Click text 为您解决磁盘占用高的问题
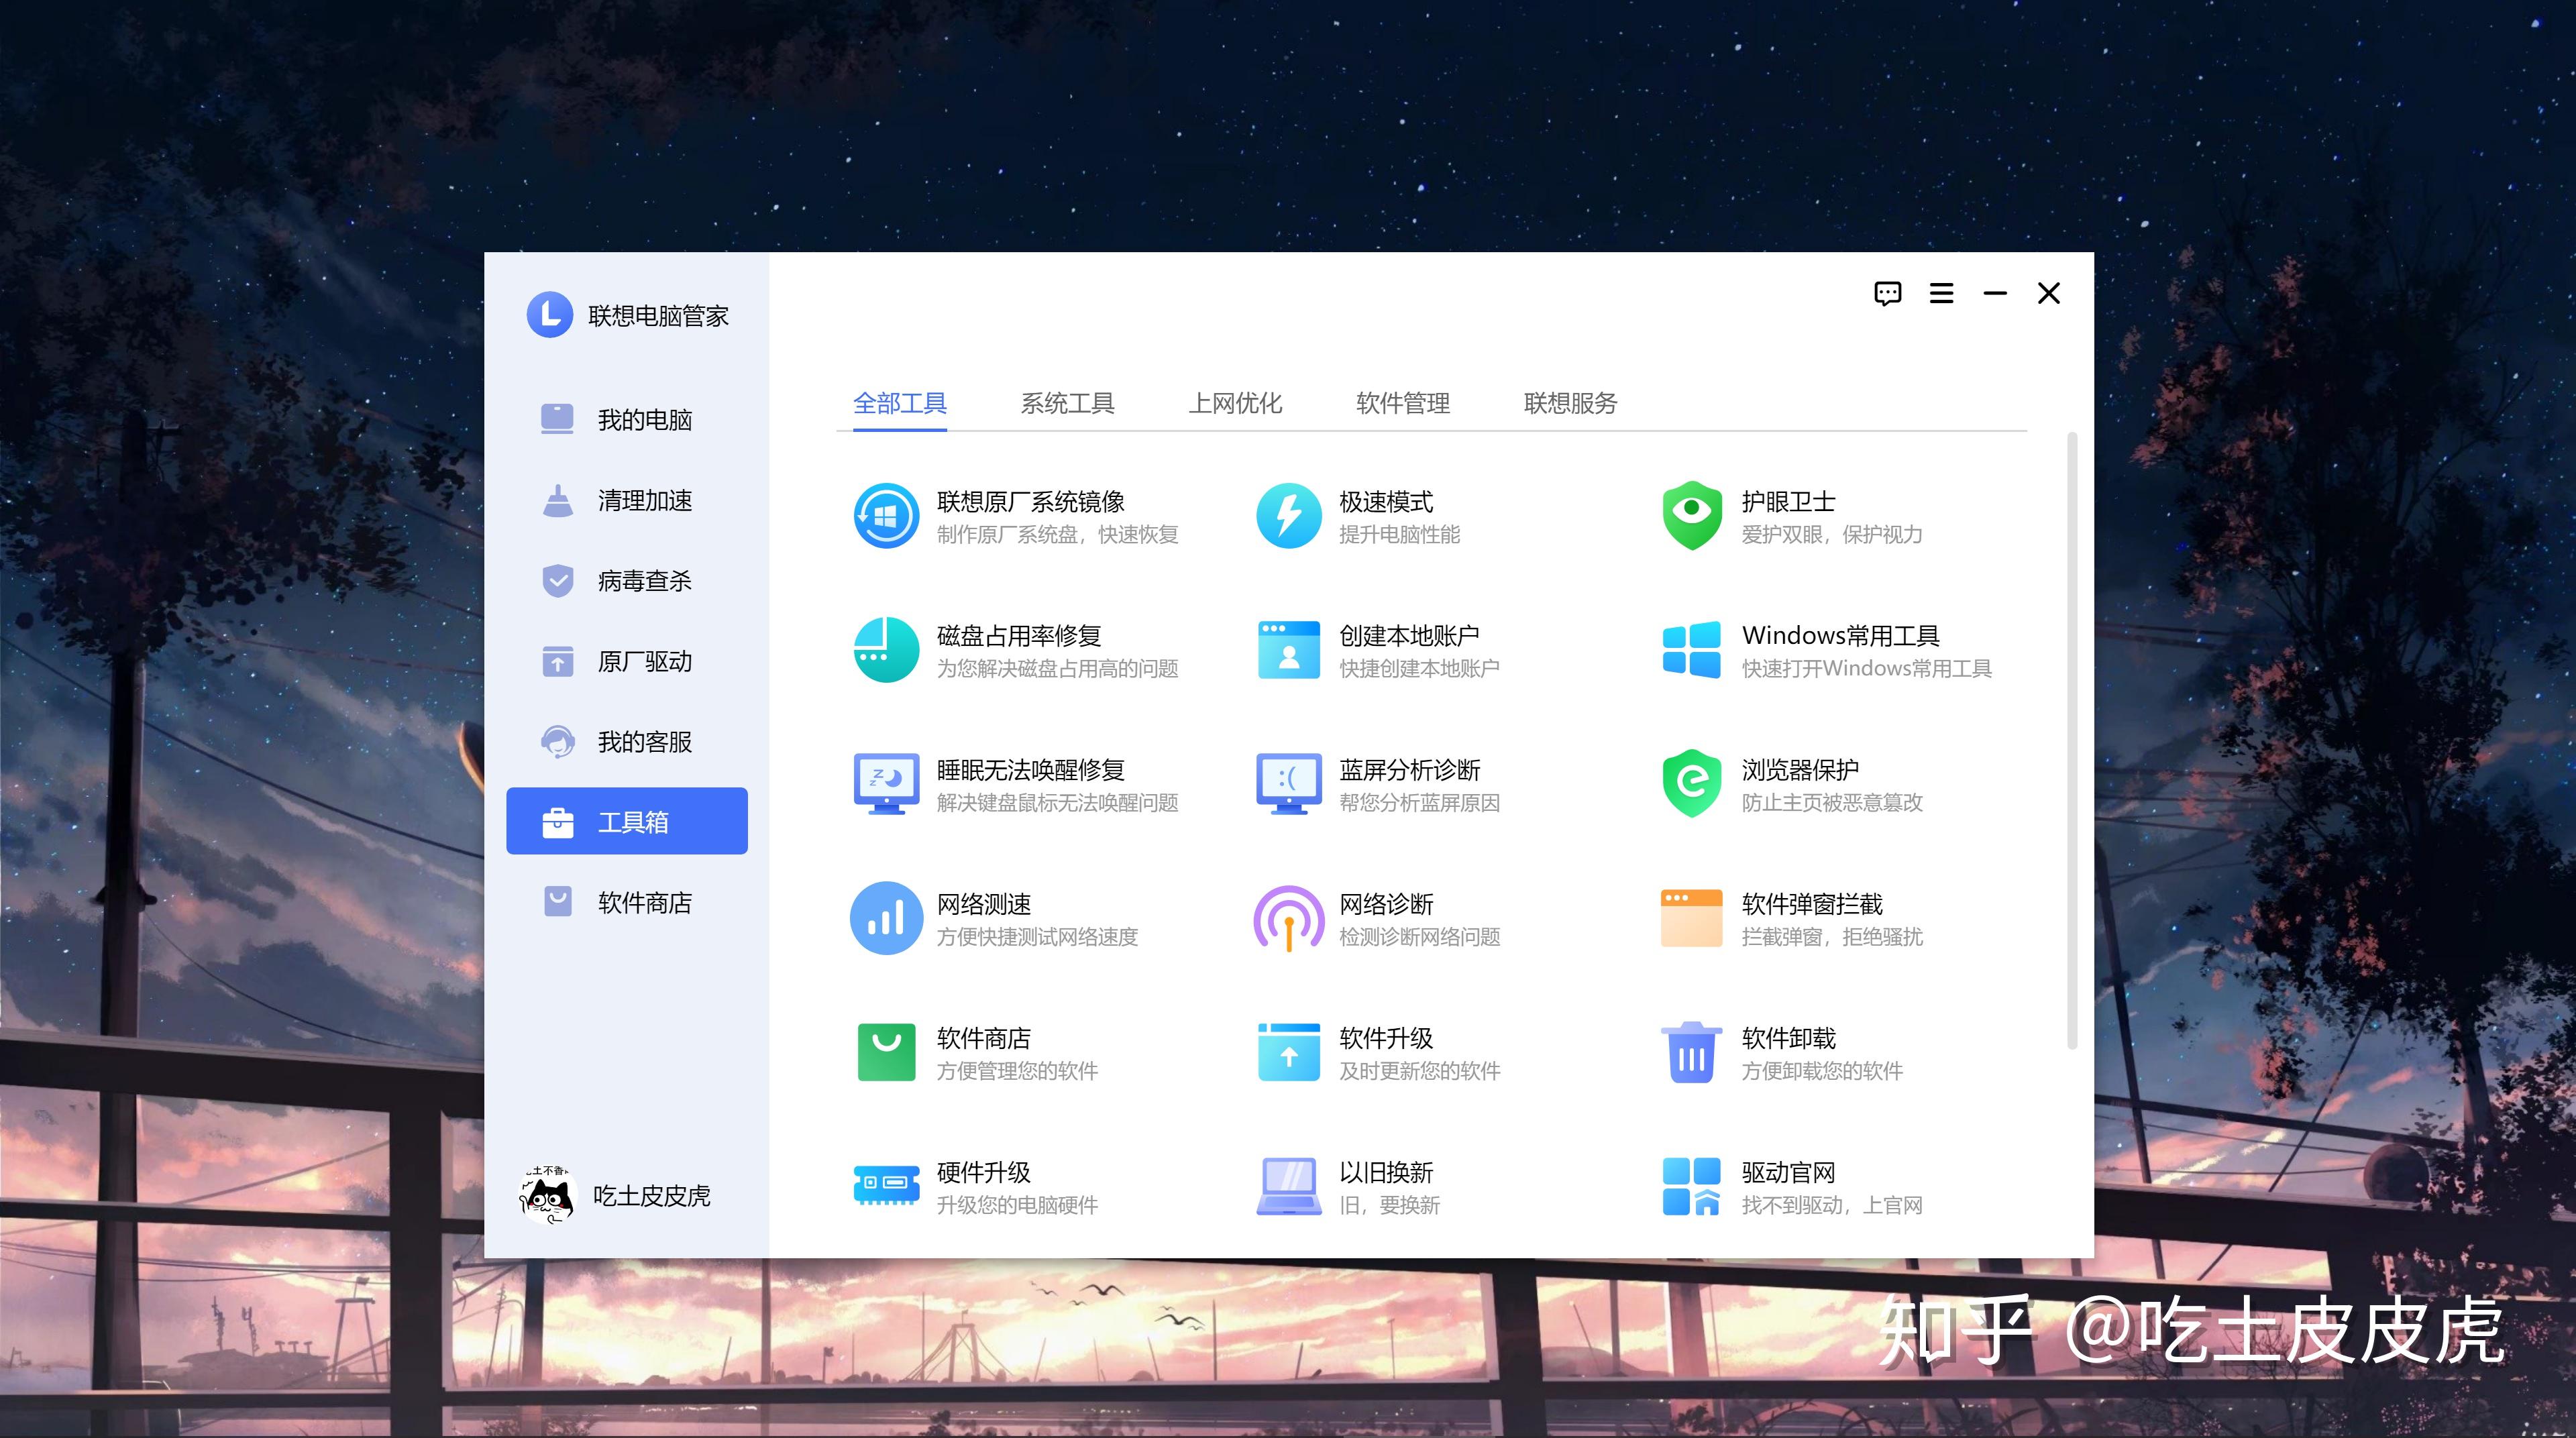2576x1438 pixels. point(1057,668)
